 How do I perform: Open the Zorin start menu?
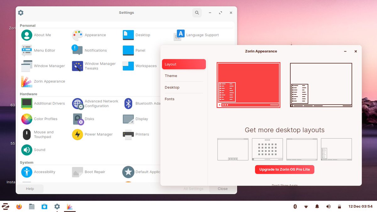pyautogui.click(x=5, y=206)
